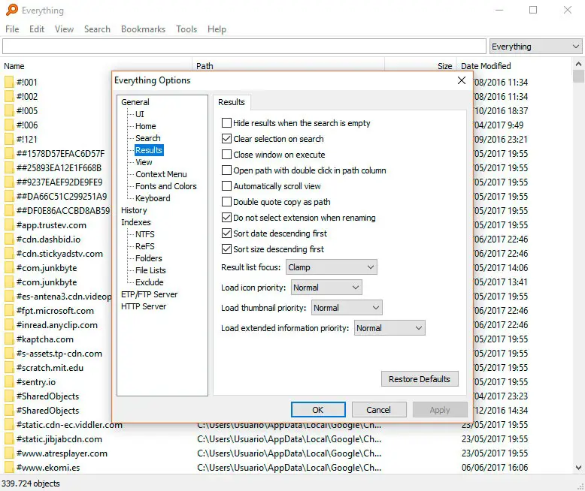585x491 pixels.
Task: Click folder icon of ##25893EA12E1F668B
Action: click(9, 167)
